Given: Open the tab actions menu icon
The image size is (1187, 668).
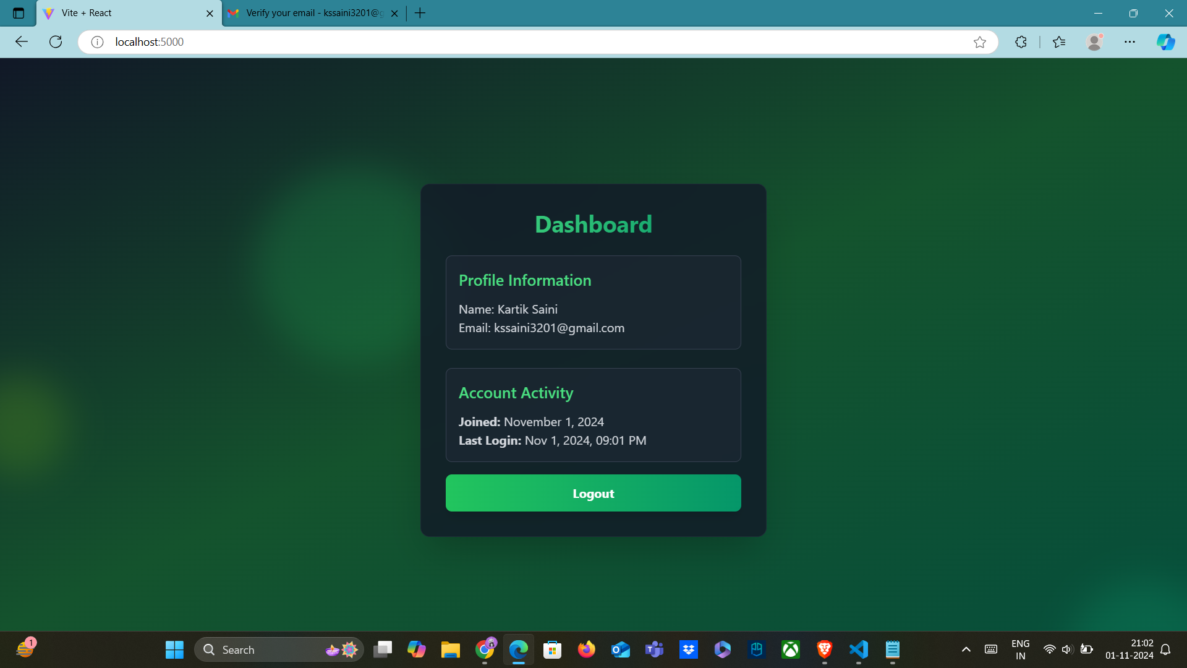Looking at the screenshot, I should 19,13.
